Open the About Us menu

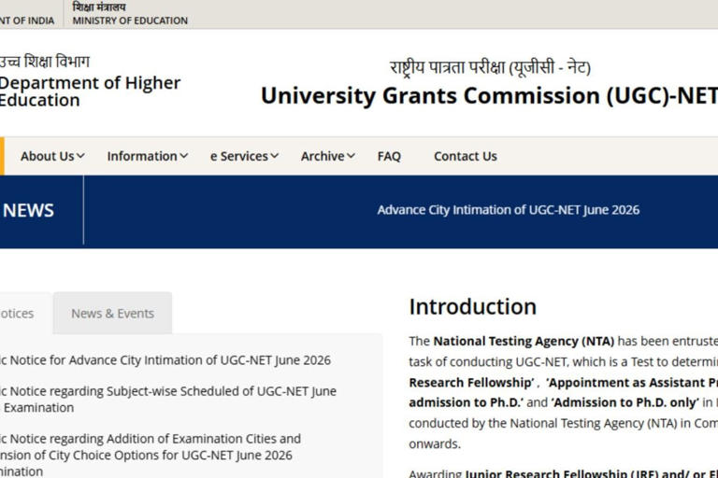click(52, 157)
